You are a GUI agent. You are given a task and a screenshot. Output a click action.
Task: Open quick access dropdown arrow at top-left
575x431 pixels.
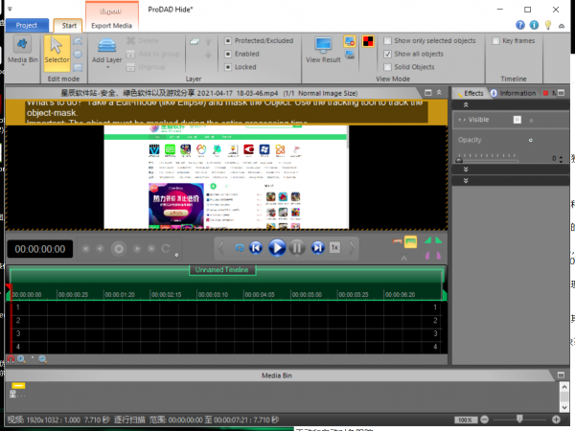(x=10, y=9)
